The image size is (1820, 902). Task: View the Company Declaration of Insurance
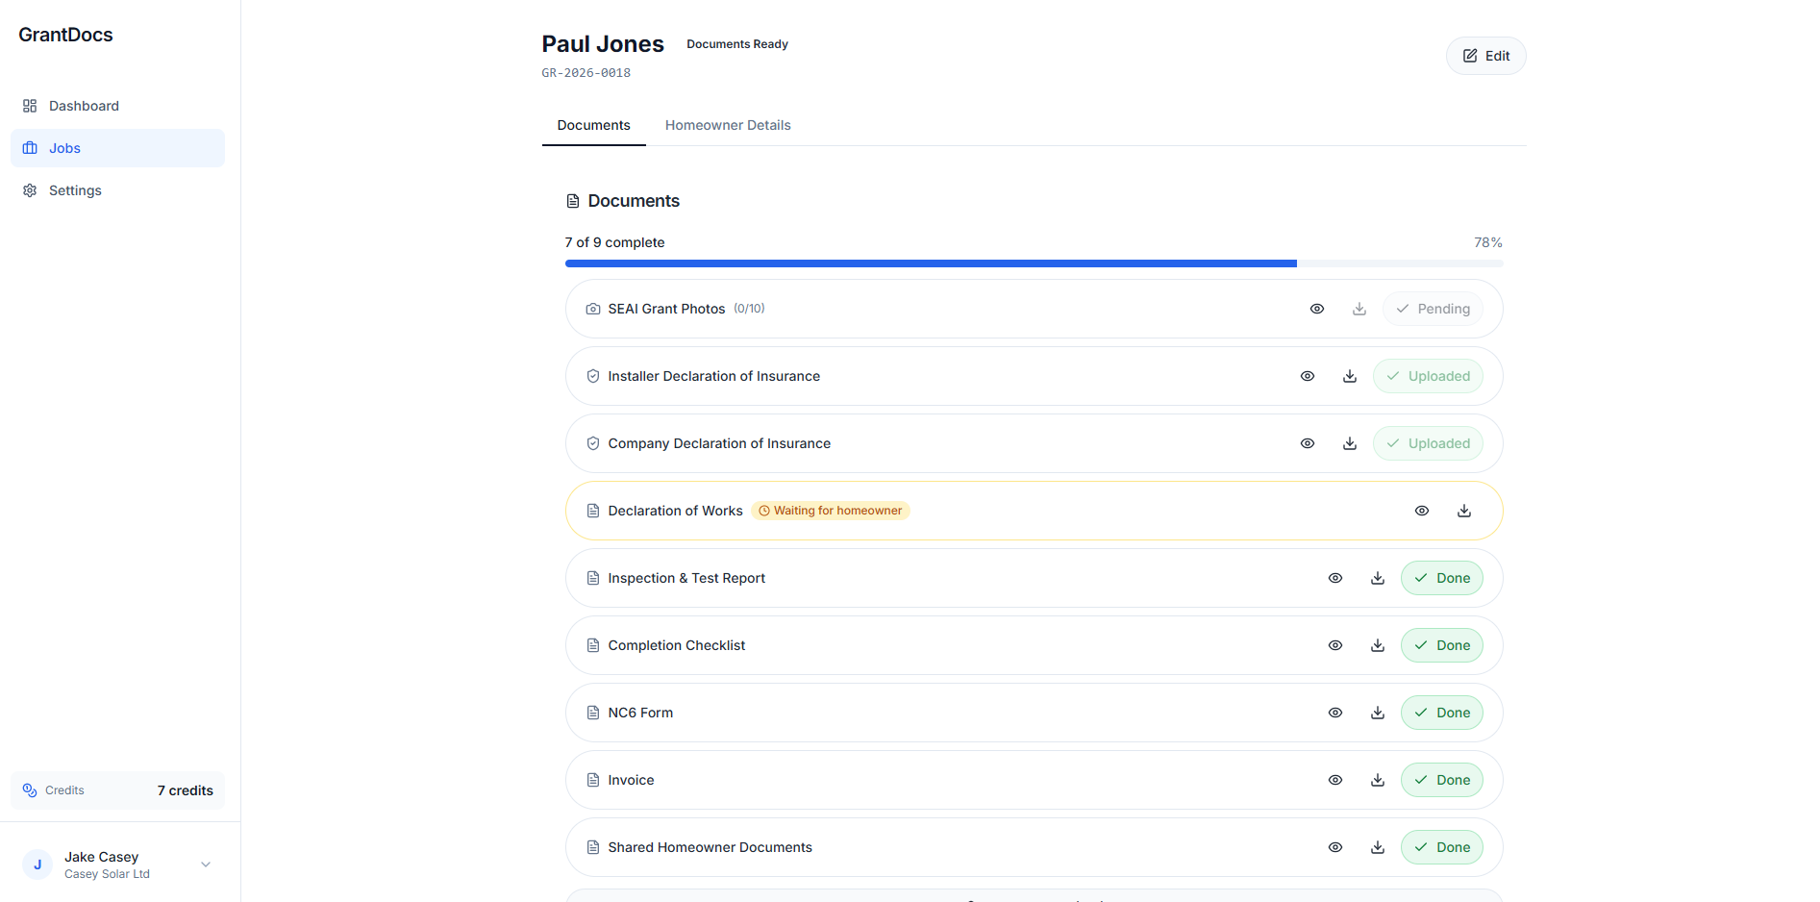click(1308, 443)
